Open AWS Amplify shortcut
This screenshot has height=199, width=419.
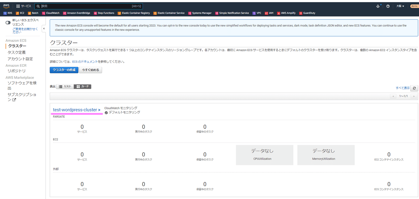pyautogui.click(x=286, y=13)
